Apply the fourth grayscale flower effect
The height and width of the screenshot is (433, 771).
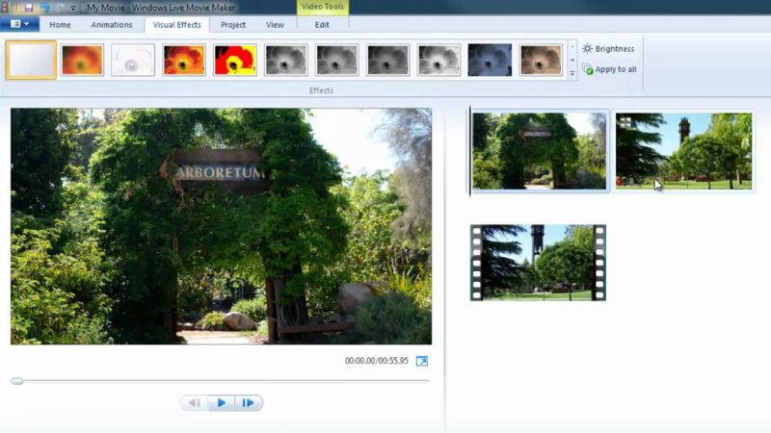click(x=439, y=60)
